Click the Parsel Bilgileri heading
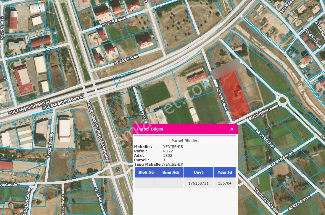Image resolution: width=325 pixels, height=215 pixels. coord(185,141)
